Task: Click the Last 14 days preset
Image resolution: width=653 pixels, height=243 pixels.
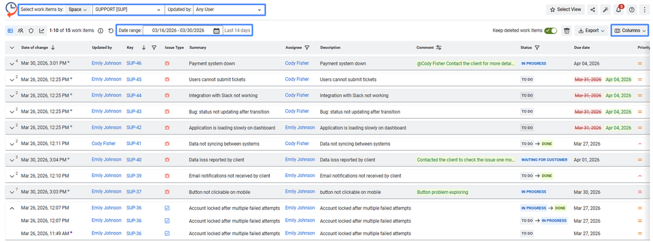Action: [237, 30]
